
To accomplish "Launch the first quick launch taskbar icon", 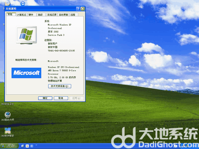I will coord(23,146).
